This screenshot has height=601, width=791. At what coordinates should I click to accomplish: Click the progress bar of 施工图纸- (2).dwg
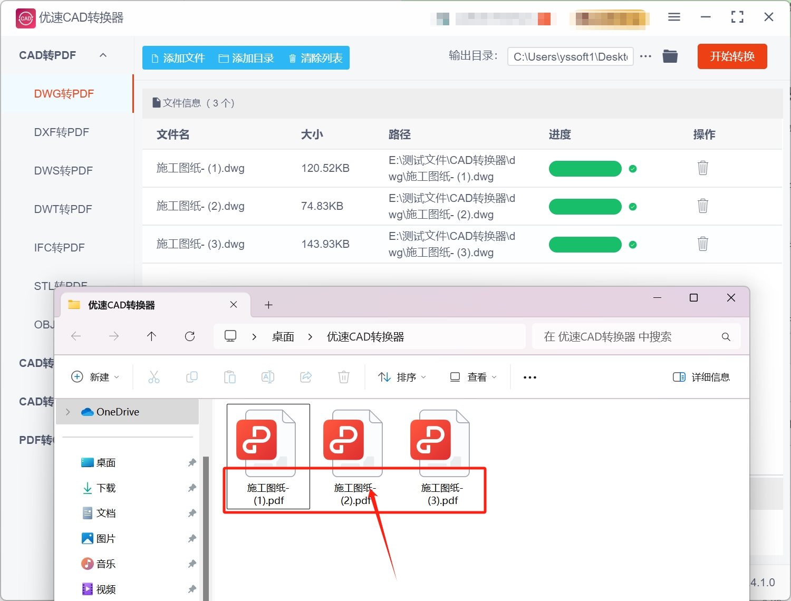[585, 207]
